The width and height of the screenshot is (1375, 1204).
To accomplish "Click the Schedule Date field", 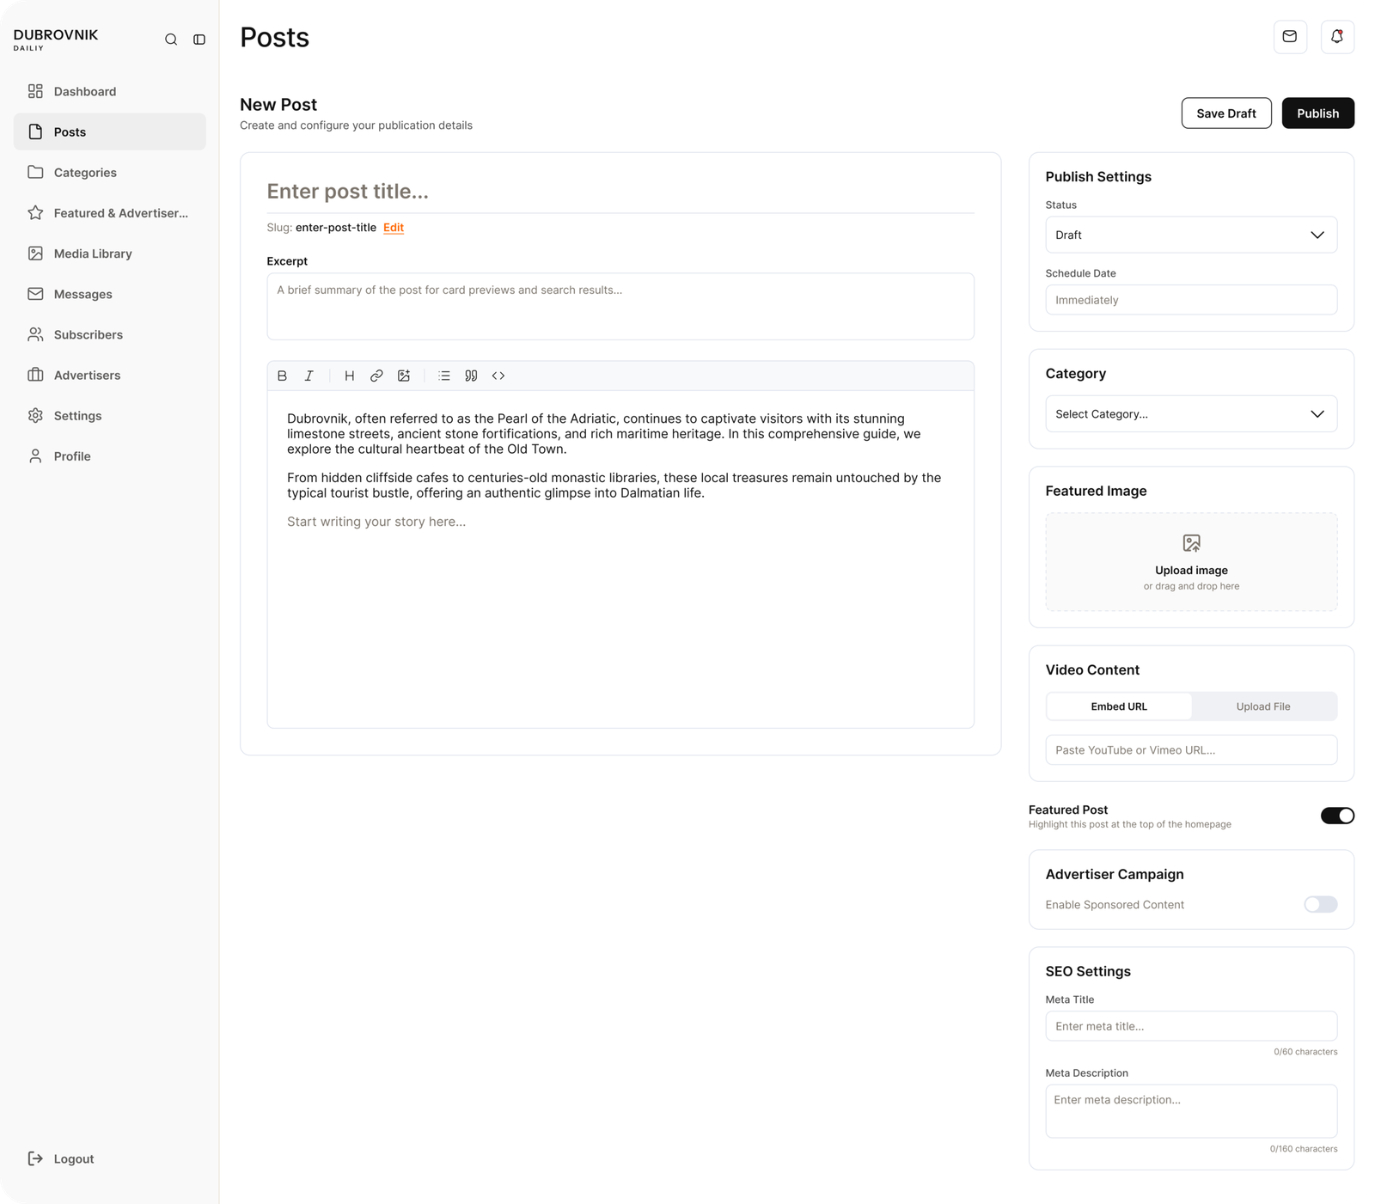I will 1191,300.
